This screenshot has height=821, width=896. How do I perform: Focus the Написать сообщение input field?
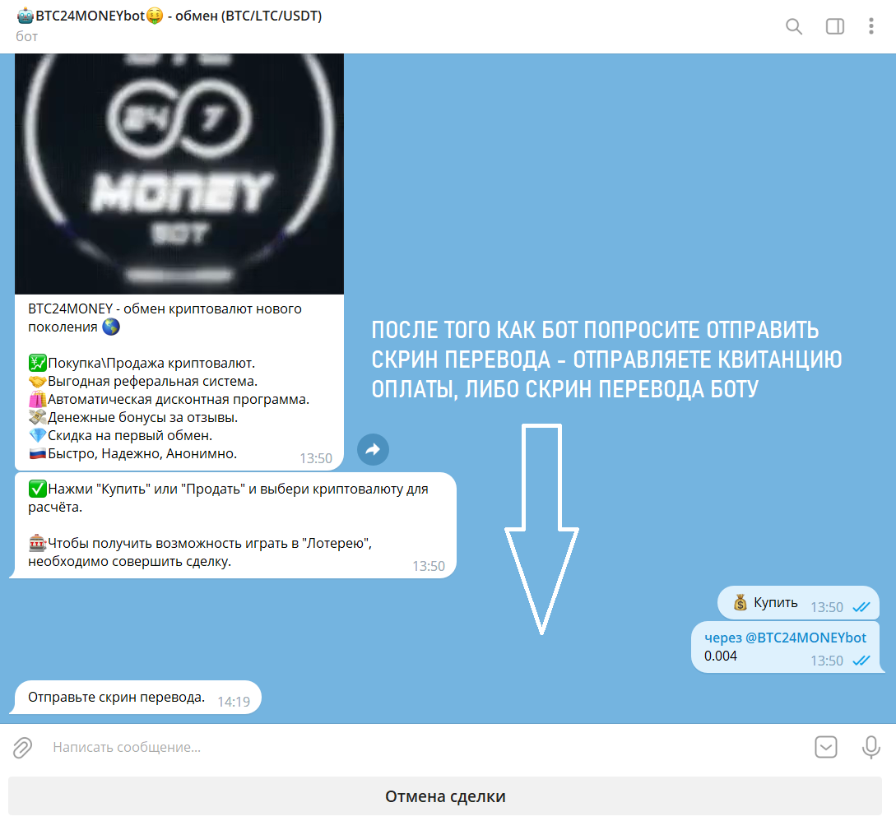coord(423,747)
